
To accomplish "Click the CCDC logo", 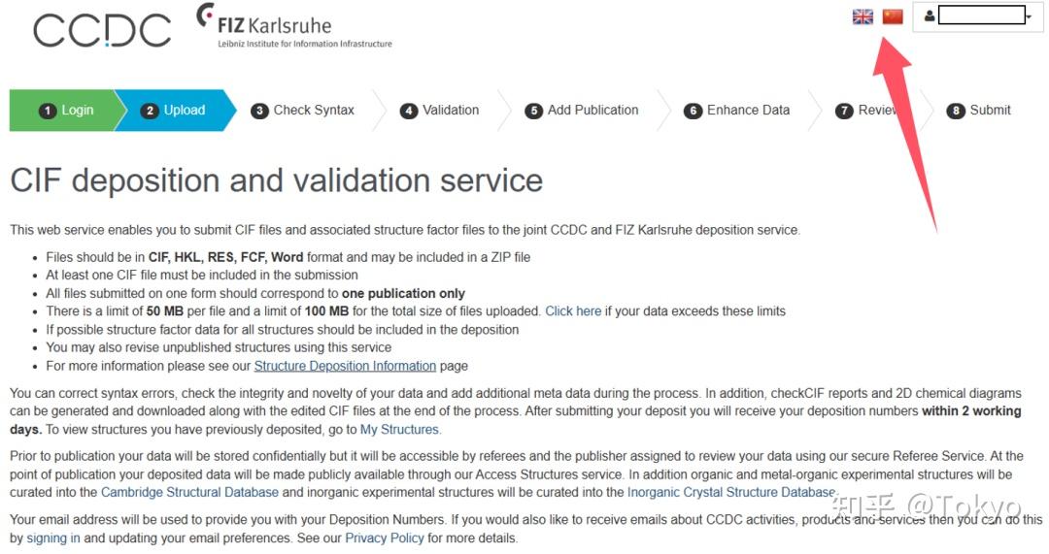I will tap(102, 30).
